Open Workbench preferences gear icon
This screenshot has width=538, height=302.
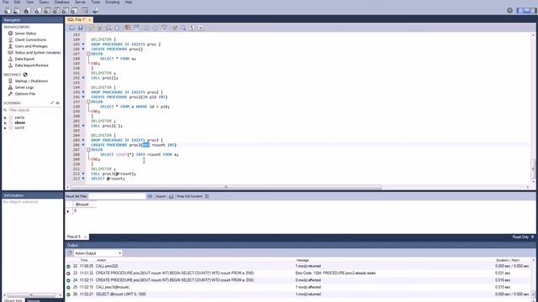click(x=510, y=10)
